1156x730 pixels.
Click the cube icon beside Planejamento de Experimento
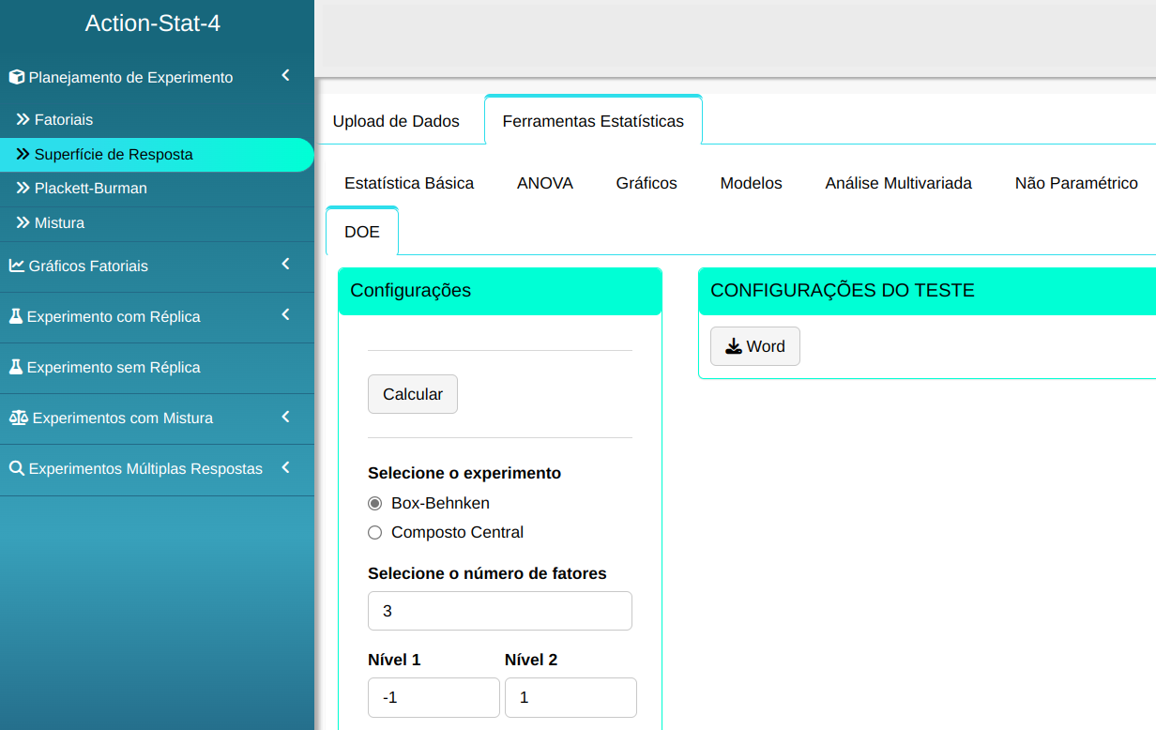pyautogui.click(x=17, y=78)
